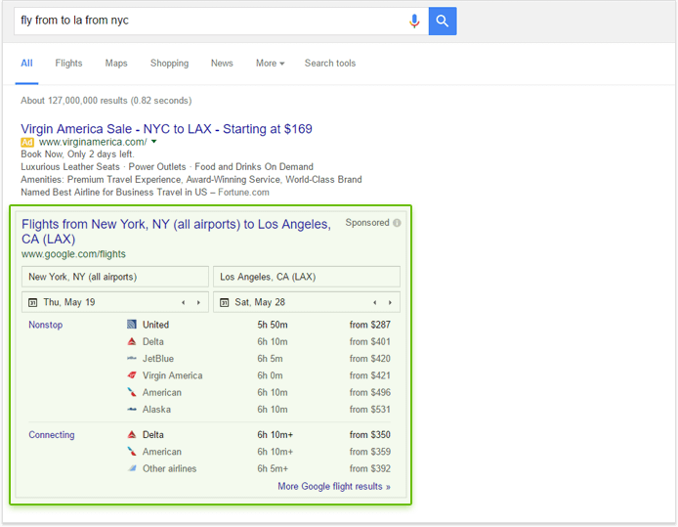Click the 6h 5m+ Other airlines duration
Screen dimensions: 678x527
point(273,468)
